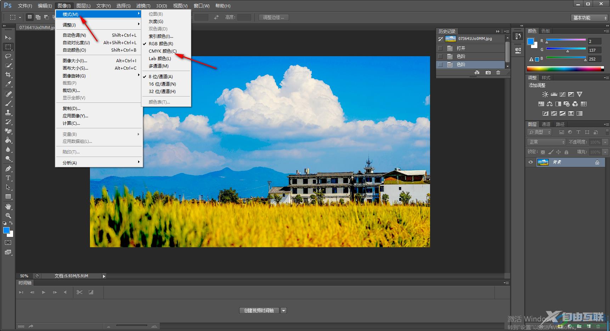
Task: Toggle Quick Mask mode
Action: tap(8, 243)
